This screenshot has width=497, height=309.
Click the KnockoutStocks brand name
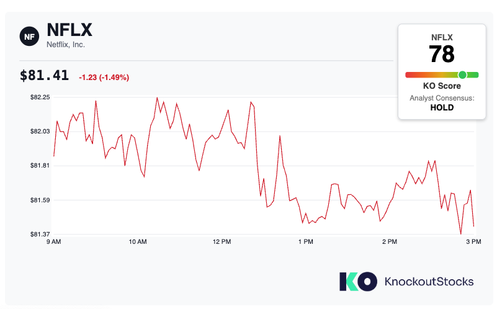pyautogui.click(x=429, y=282)
